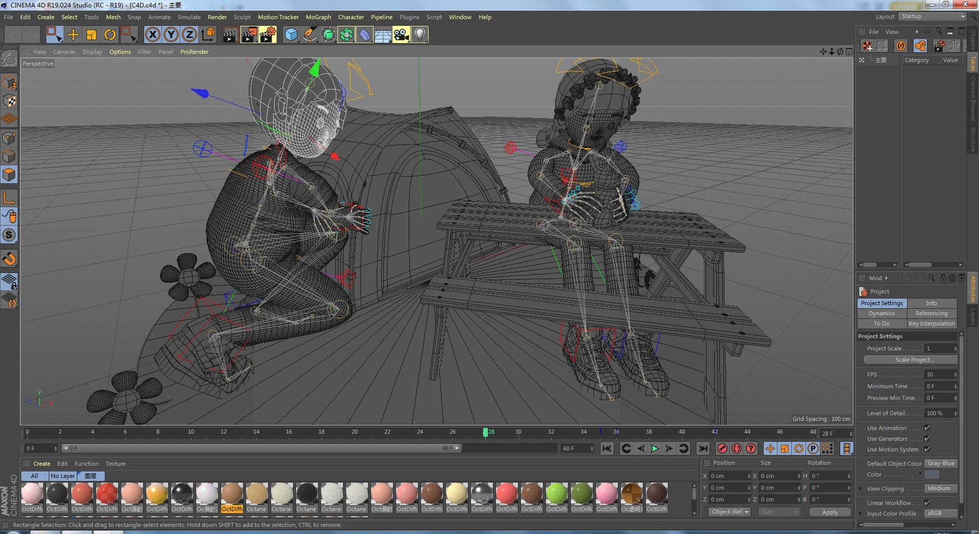This screenshot has height=534, width=979.
Task: Toggle the X-axis lock icon
Action: click(152, 35)
